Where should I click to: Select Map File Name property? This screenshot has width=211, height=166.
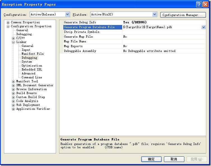tap(92, 41)
